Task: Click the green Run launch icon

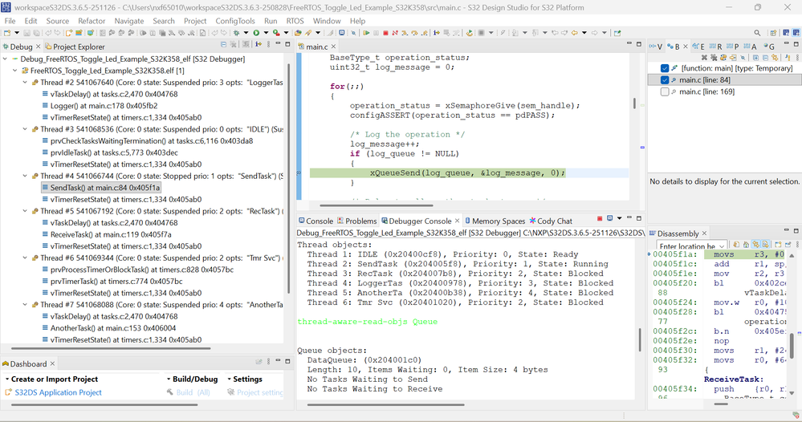Action: 256,33
